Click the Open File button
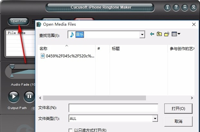This screenshot has height=132, width=200. click(x=18, y=21)
